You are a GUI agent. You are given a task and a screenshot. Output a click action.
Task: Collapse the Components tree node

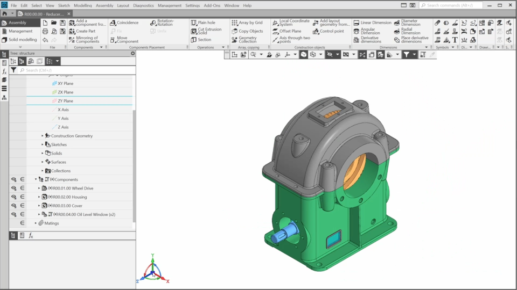[x=36, y=179]
